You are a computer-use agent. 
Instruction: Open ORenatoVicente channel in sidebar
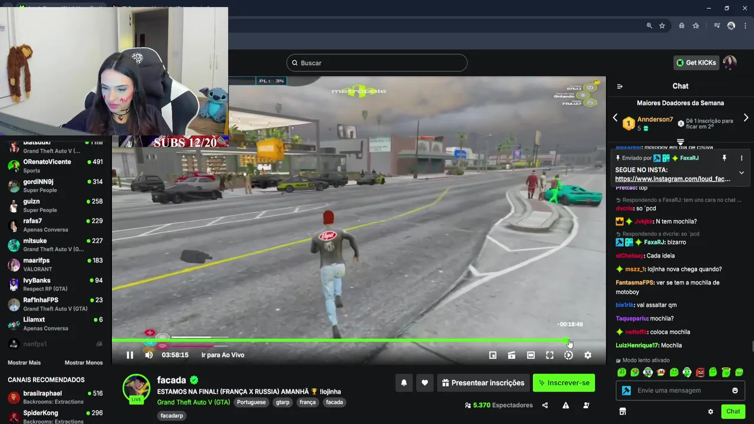(x=55, y=166)
